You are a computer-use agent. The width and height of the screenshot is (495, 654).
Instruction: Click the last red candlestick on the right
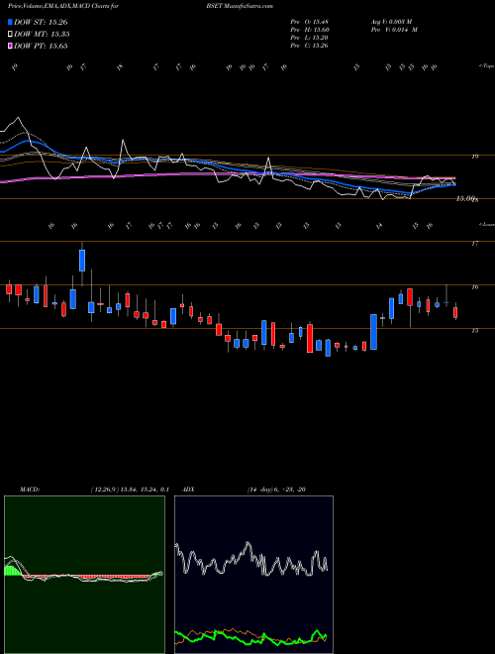[455, 313]
